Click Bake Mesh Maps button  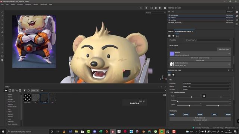(x=224, y=49)
